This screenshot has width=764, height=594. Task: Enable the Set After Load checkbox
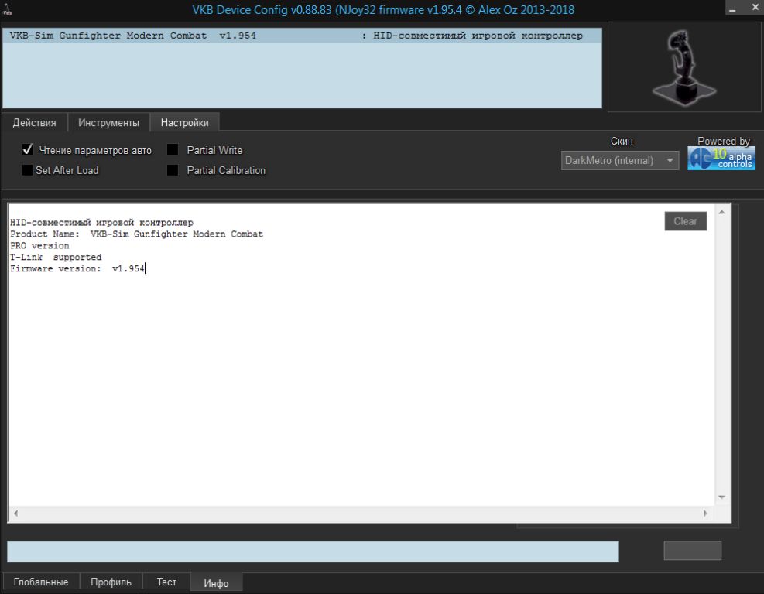point(29,170)
